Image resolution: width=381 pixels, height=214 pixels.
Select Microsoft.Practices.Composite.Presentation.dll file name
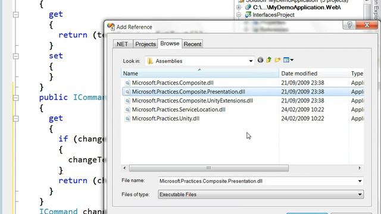click(x=189, y=92)
